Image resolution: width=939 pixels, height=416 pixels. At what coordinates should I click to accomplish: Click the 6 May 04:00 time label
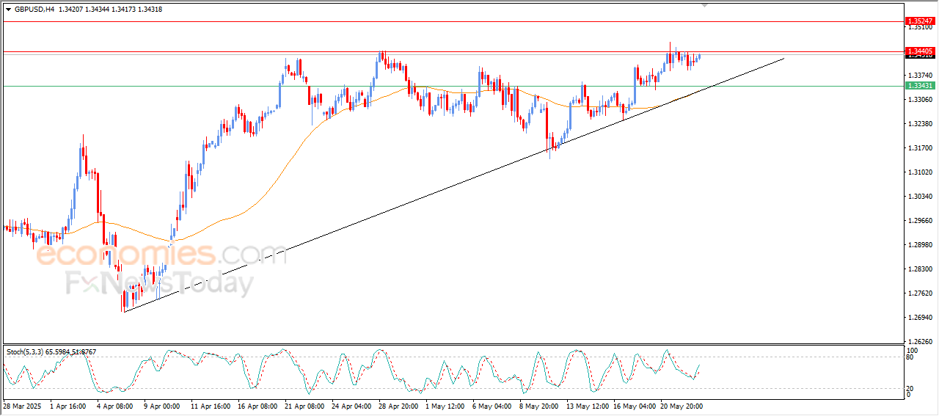point(492,405)
